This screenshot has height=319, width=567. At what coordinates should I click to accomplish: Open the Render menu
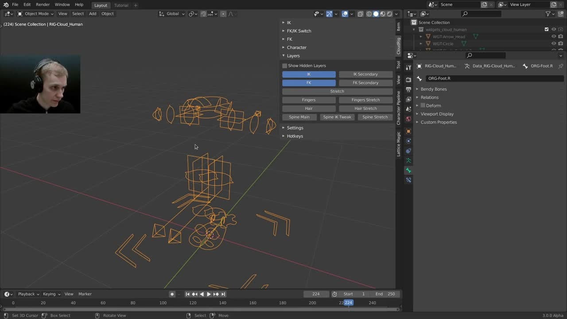(43, 4)
